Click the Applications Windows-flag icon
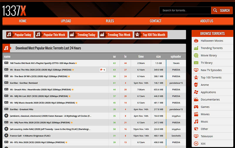Image resolution: width=235 pixels, height=148 pixels. click(x=196, y=92)
